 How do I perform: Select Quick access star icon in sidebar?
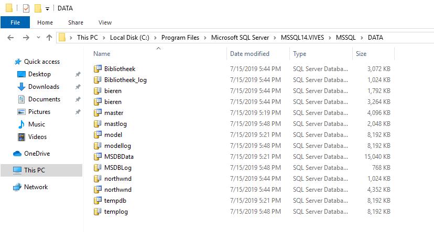point(18,62)
